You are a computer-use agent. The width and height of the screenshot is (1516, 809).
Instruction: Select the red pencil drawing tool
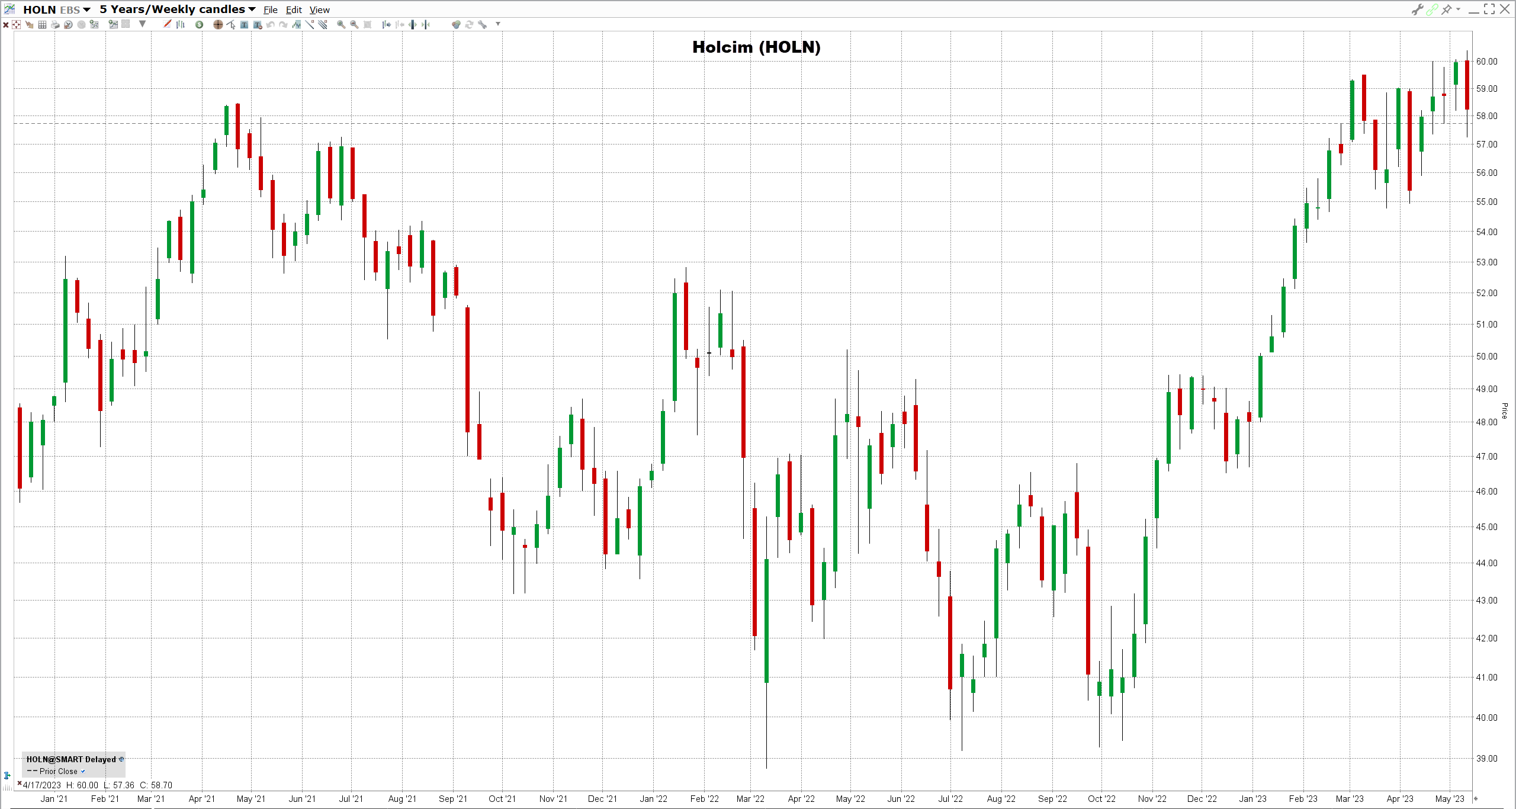click(x=168, y=24)
